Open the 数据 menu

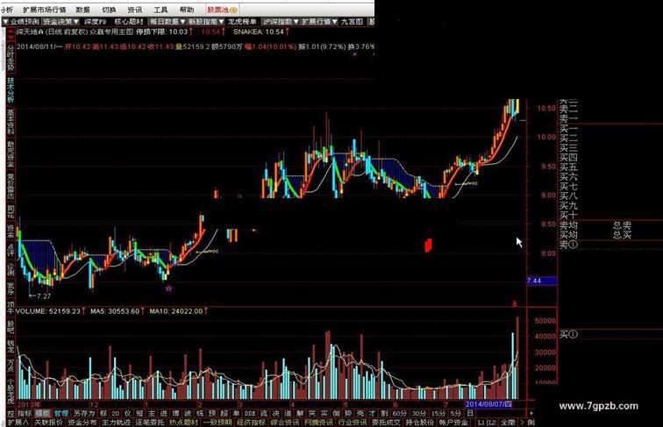click(x=82, y=10)
